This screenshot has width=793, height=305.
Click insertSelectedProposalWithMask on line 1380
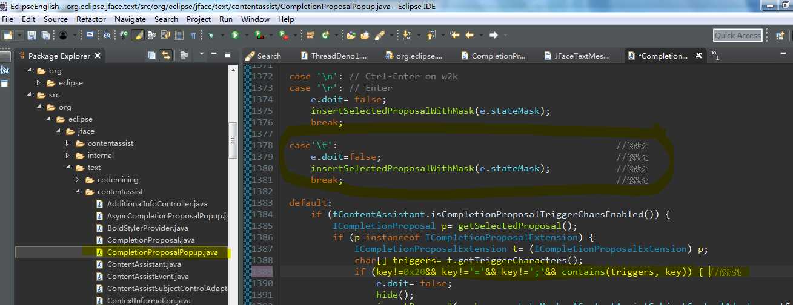pyautogui.click(x=392, y=168)
